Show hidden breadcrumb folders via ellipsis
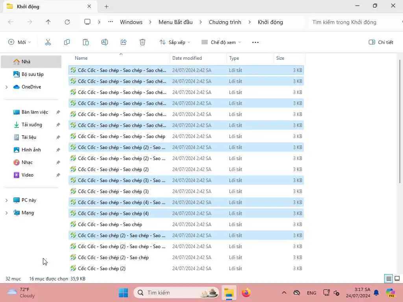This screenshot has height=302, width=403. pos(111,22)
